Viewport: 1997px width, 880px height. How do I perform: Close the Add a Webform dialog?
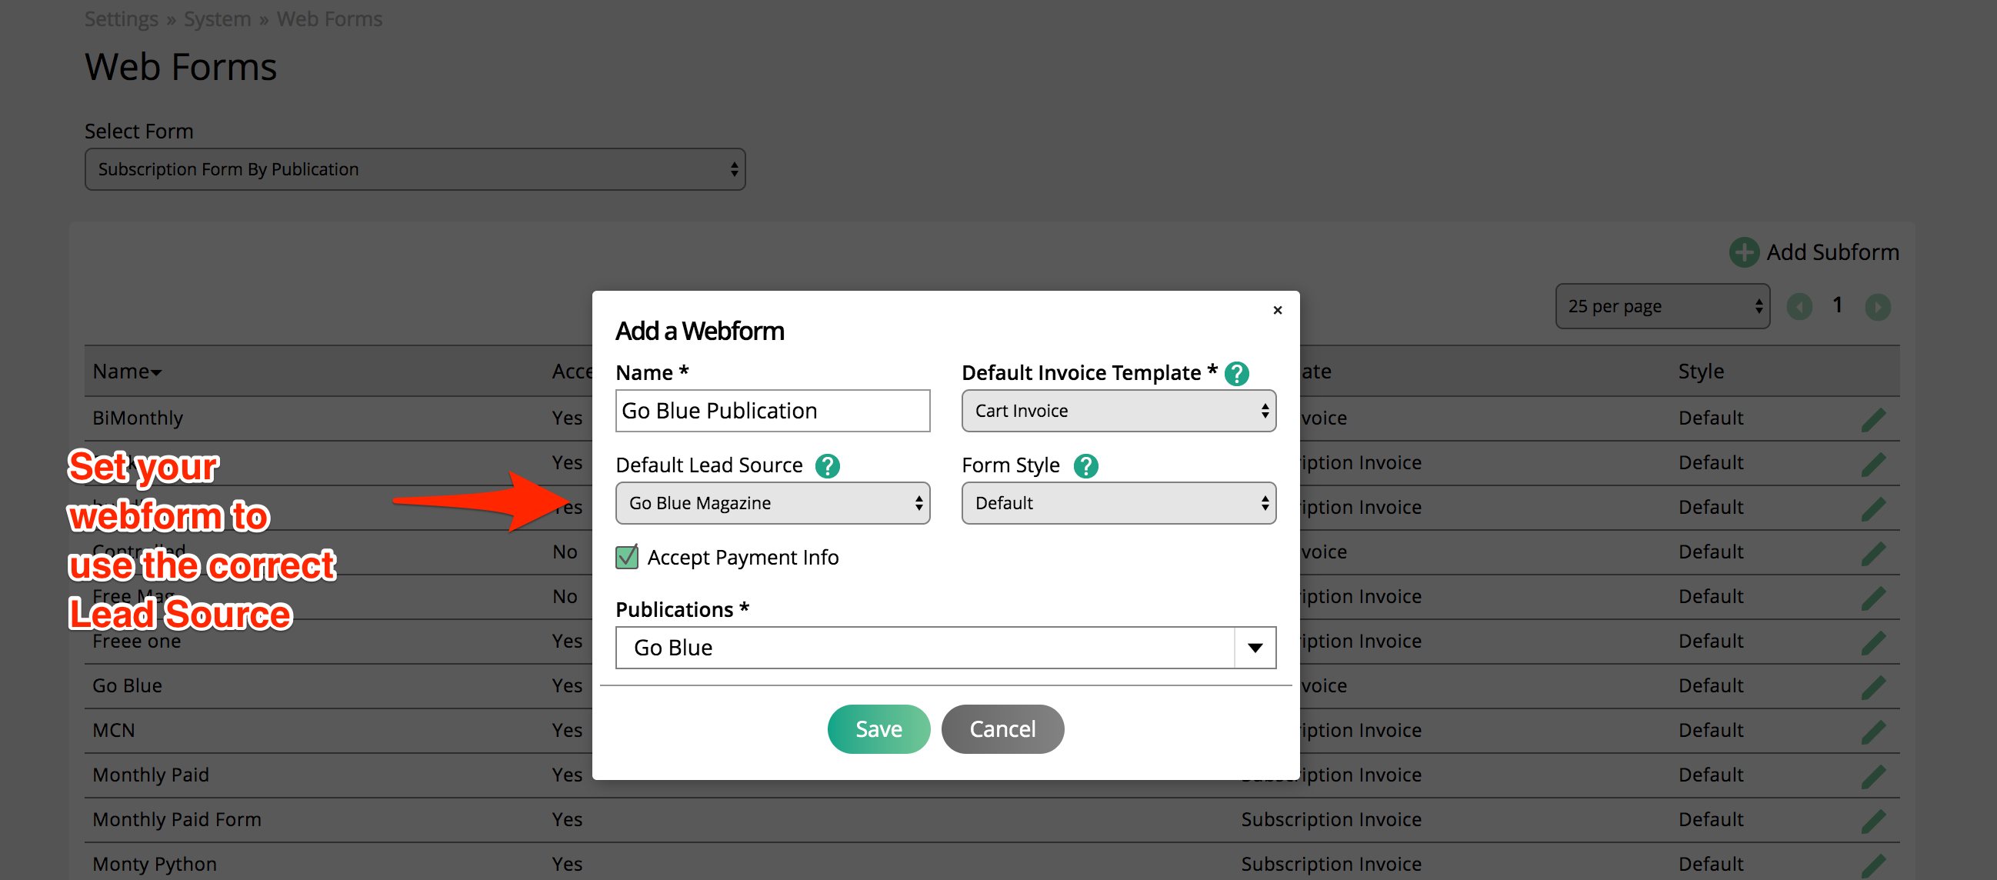(1277, 310)
